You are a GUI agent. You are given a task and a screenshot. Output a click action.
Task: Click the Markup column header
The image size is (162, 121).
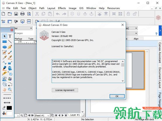(18, 39)
